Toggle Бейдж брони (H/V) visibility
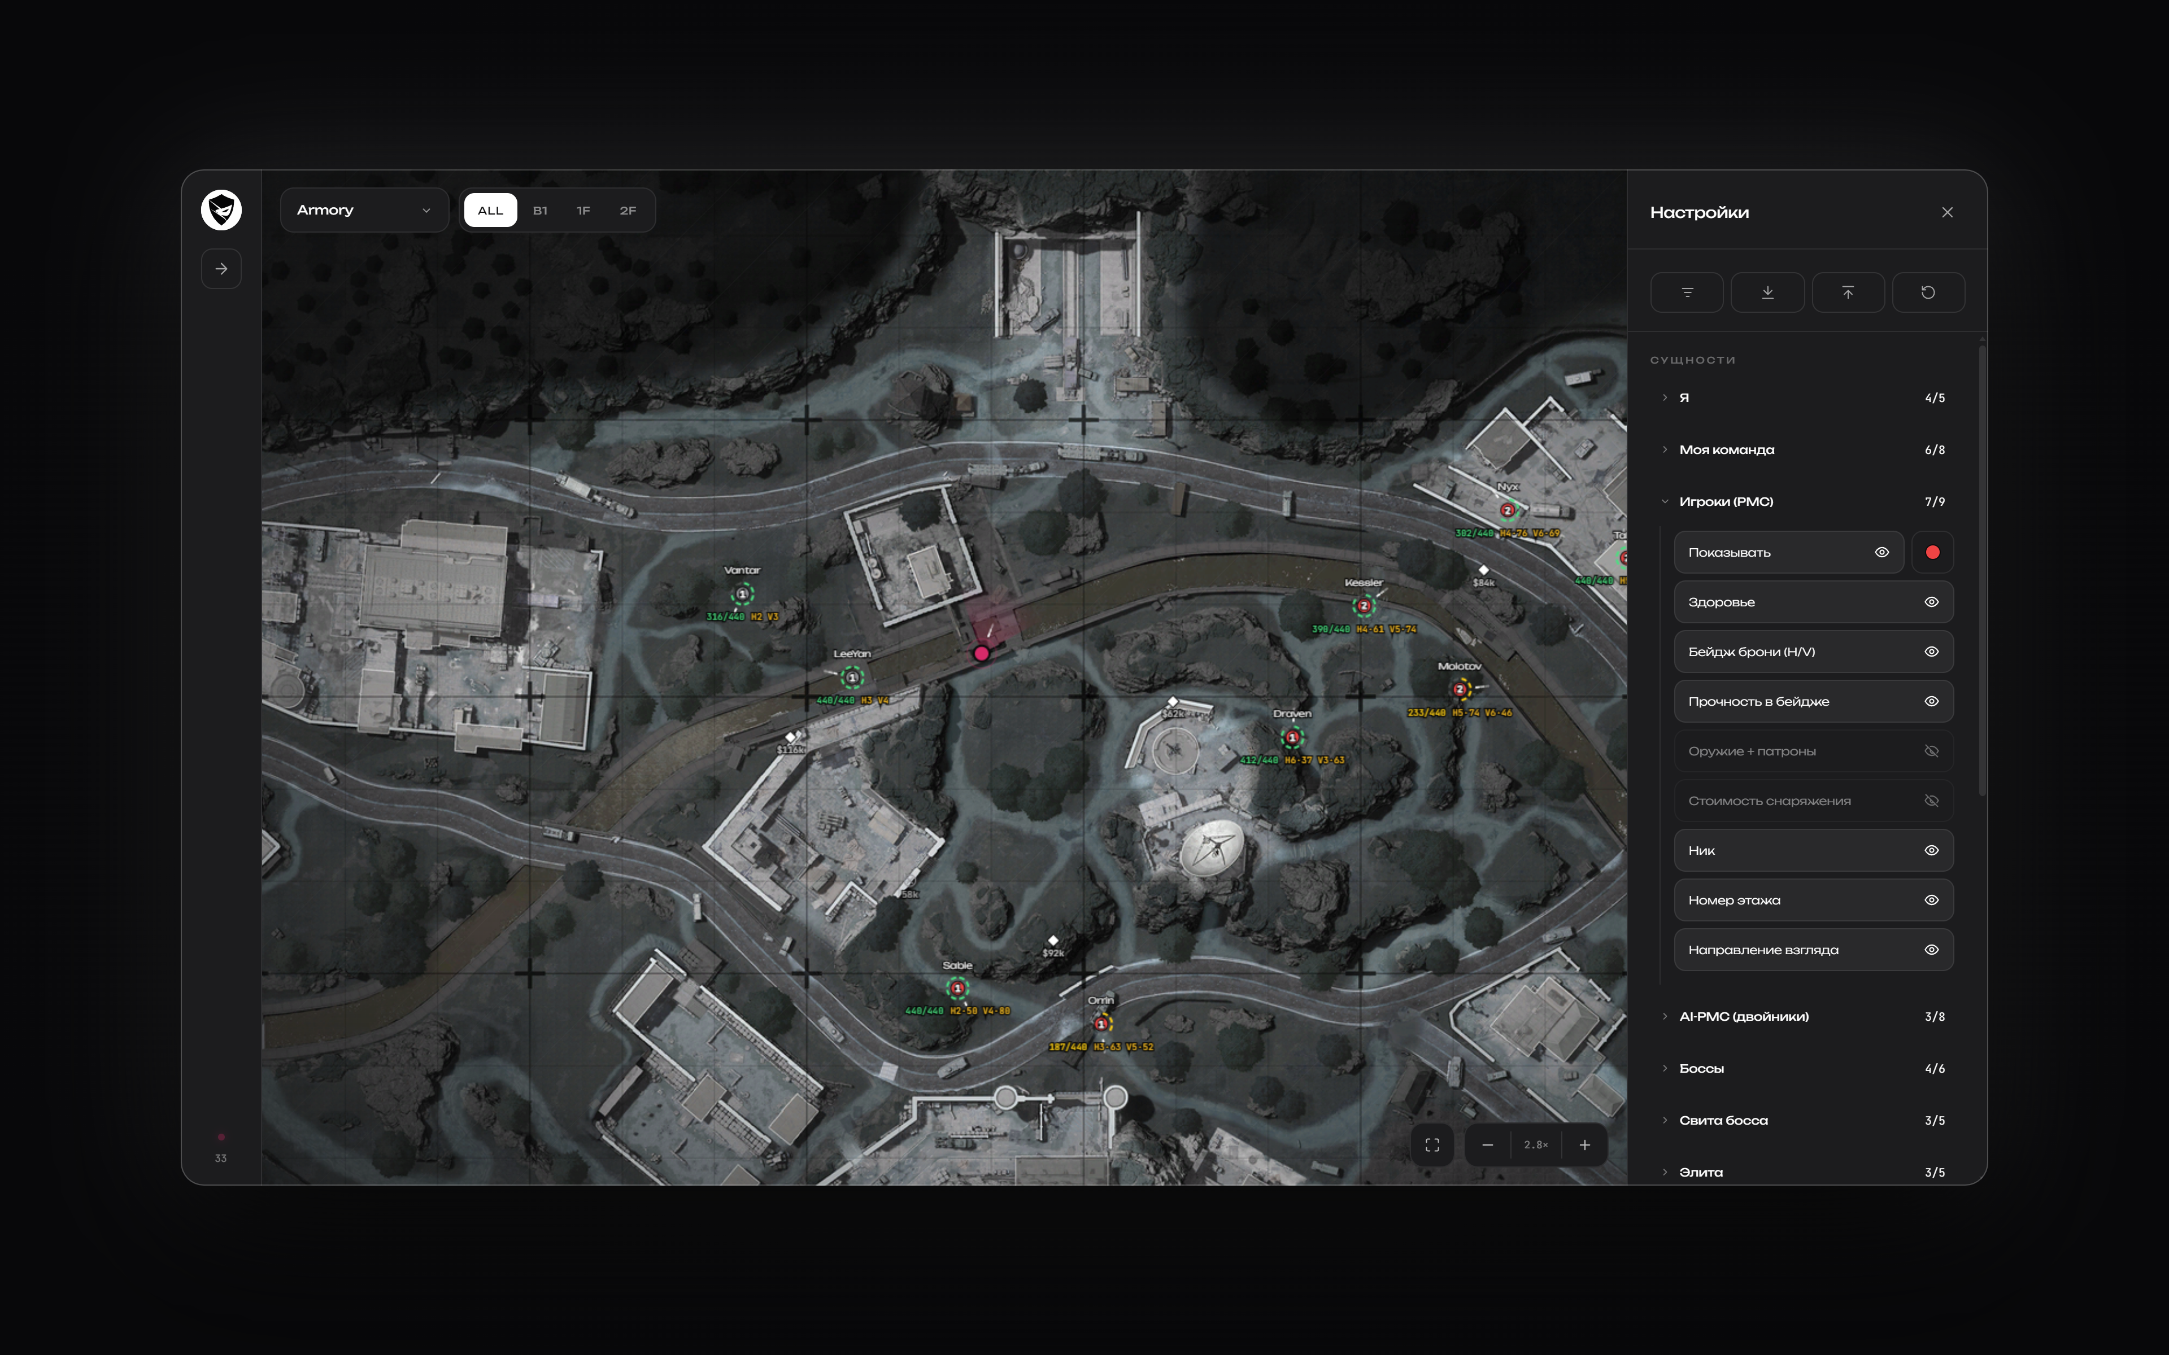2169x1355 pixels. 1932,652
